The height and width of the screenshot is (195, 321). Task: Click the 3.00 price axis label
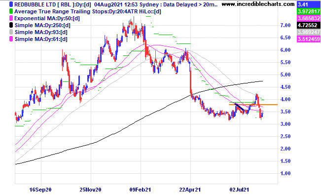pyautogui.click(x=285, y=124)
